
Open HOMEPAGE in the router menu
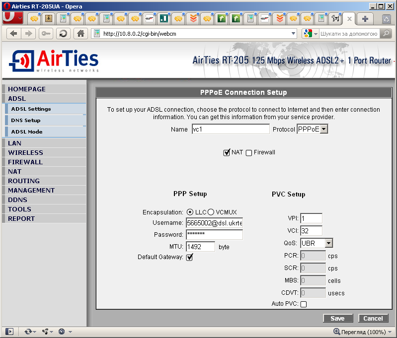(44, 89)
